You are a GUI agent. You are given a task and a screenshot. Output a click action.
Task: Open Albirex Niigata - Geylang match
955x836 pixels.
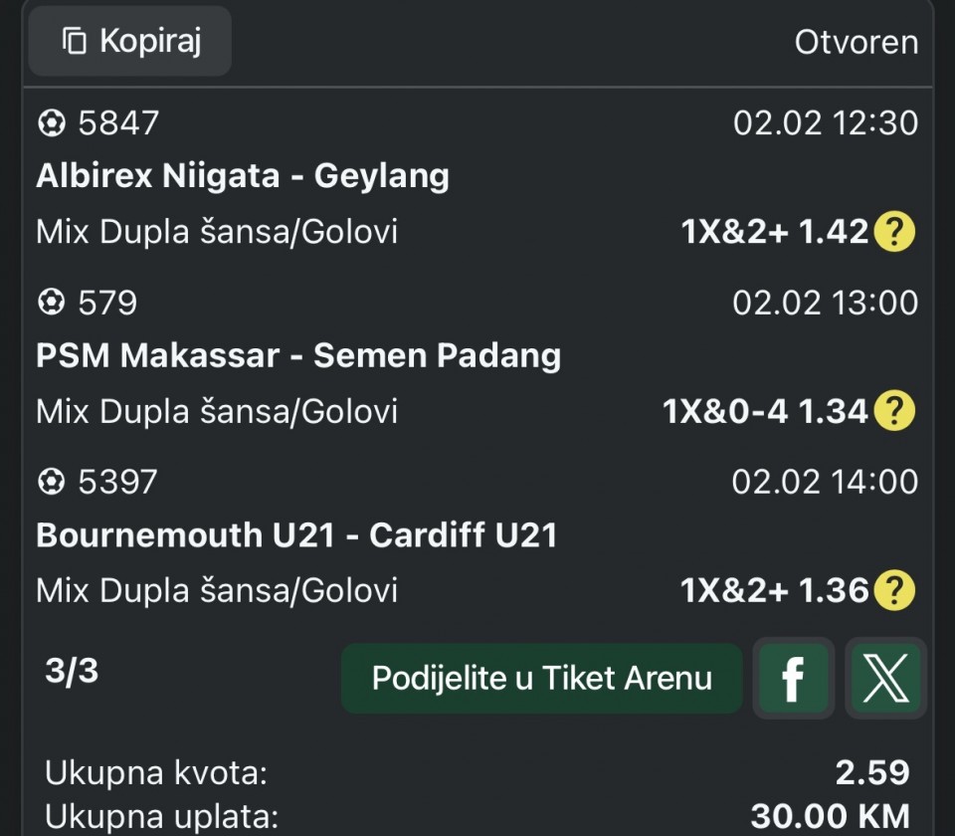[x=243, y=176]
